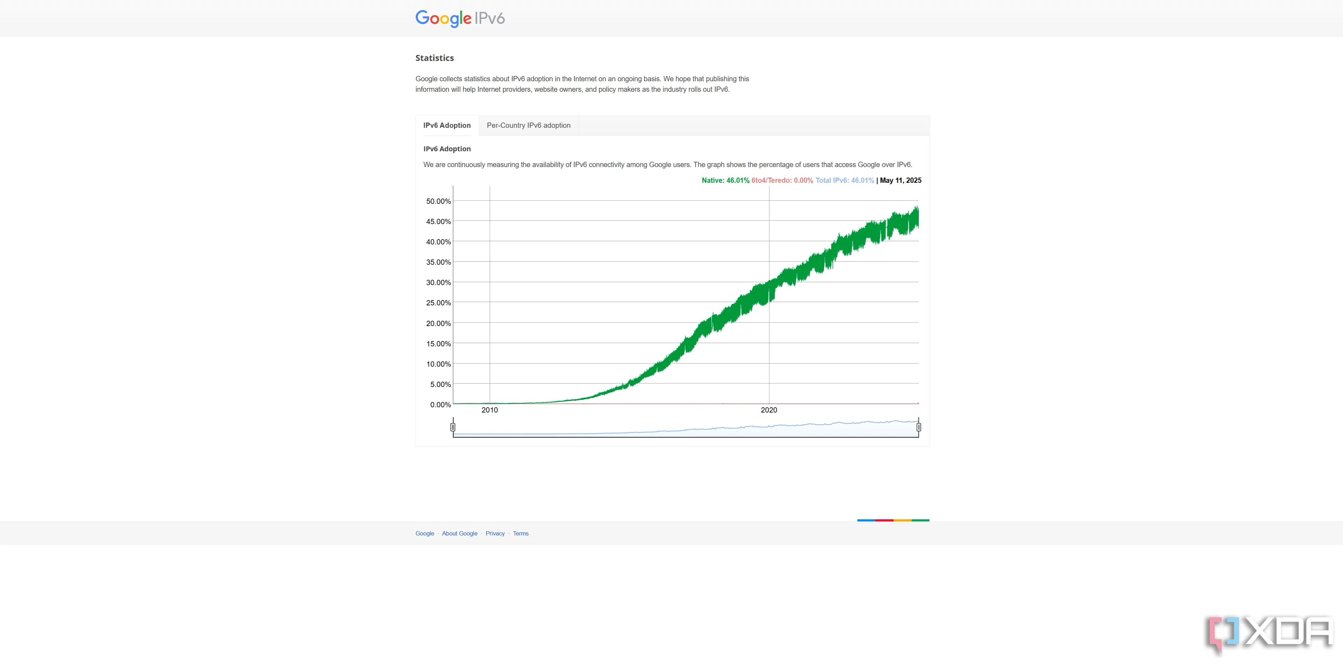The image size is (1343, 665).
Task: Click the 50.00% y-axis label
Action: (438, 201)
